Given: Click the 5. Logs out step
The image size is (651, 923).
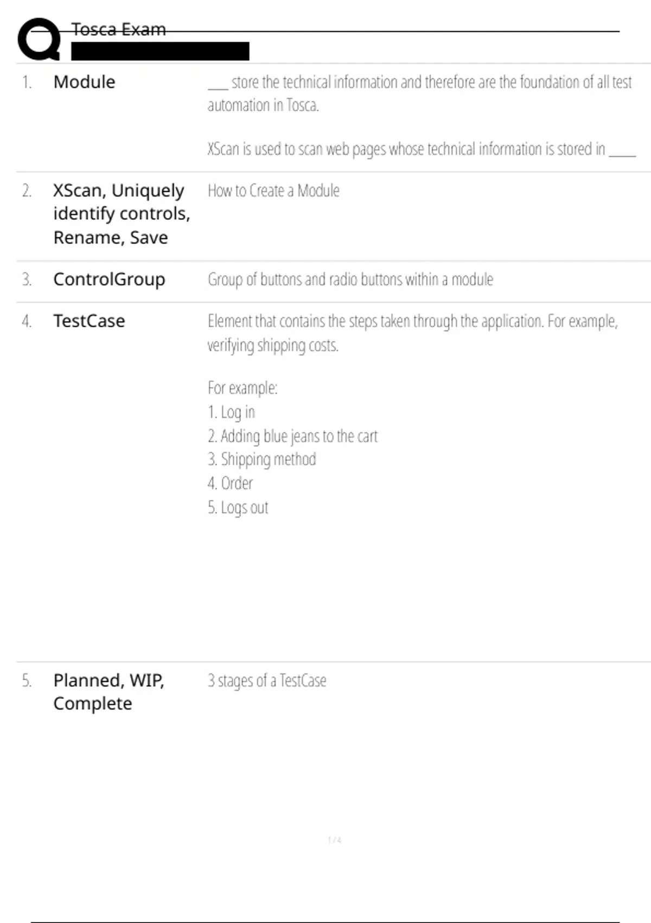Looking at the screenshot, I should tap(238, 508).
